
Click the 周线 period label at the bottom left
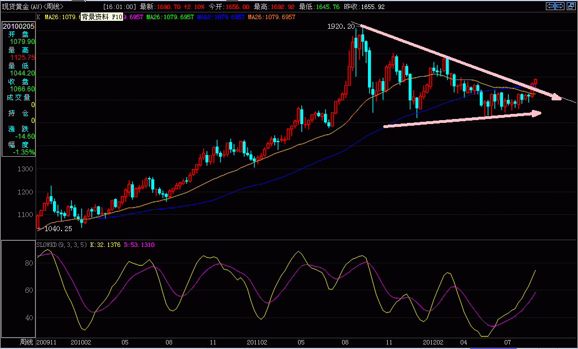[26, 342]
